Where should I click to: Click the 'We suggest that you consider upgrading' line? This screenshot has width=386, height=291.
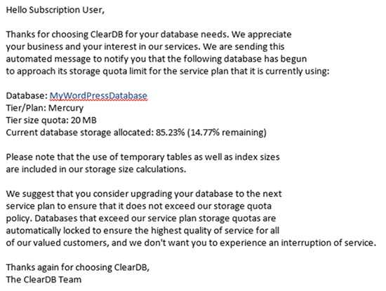pos(144,194)
